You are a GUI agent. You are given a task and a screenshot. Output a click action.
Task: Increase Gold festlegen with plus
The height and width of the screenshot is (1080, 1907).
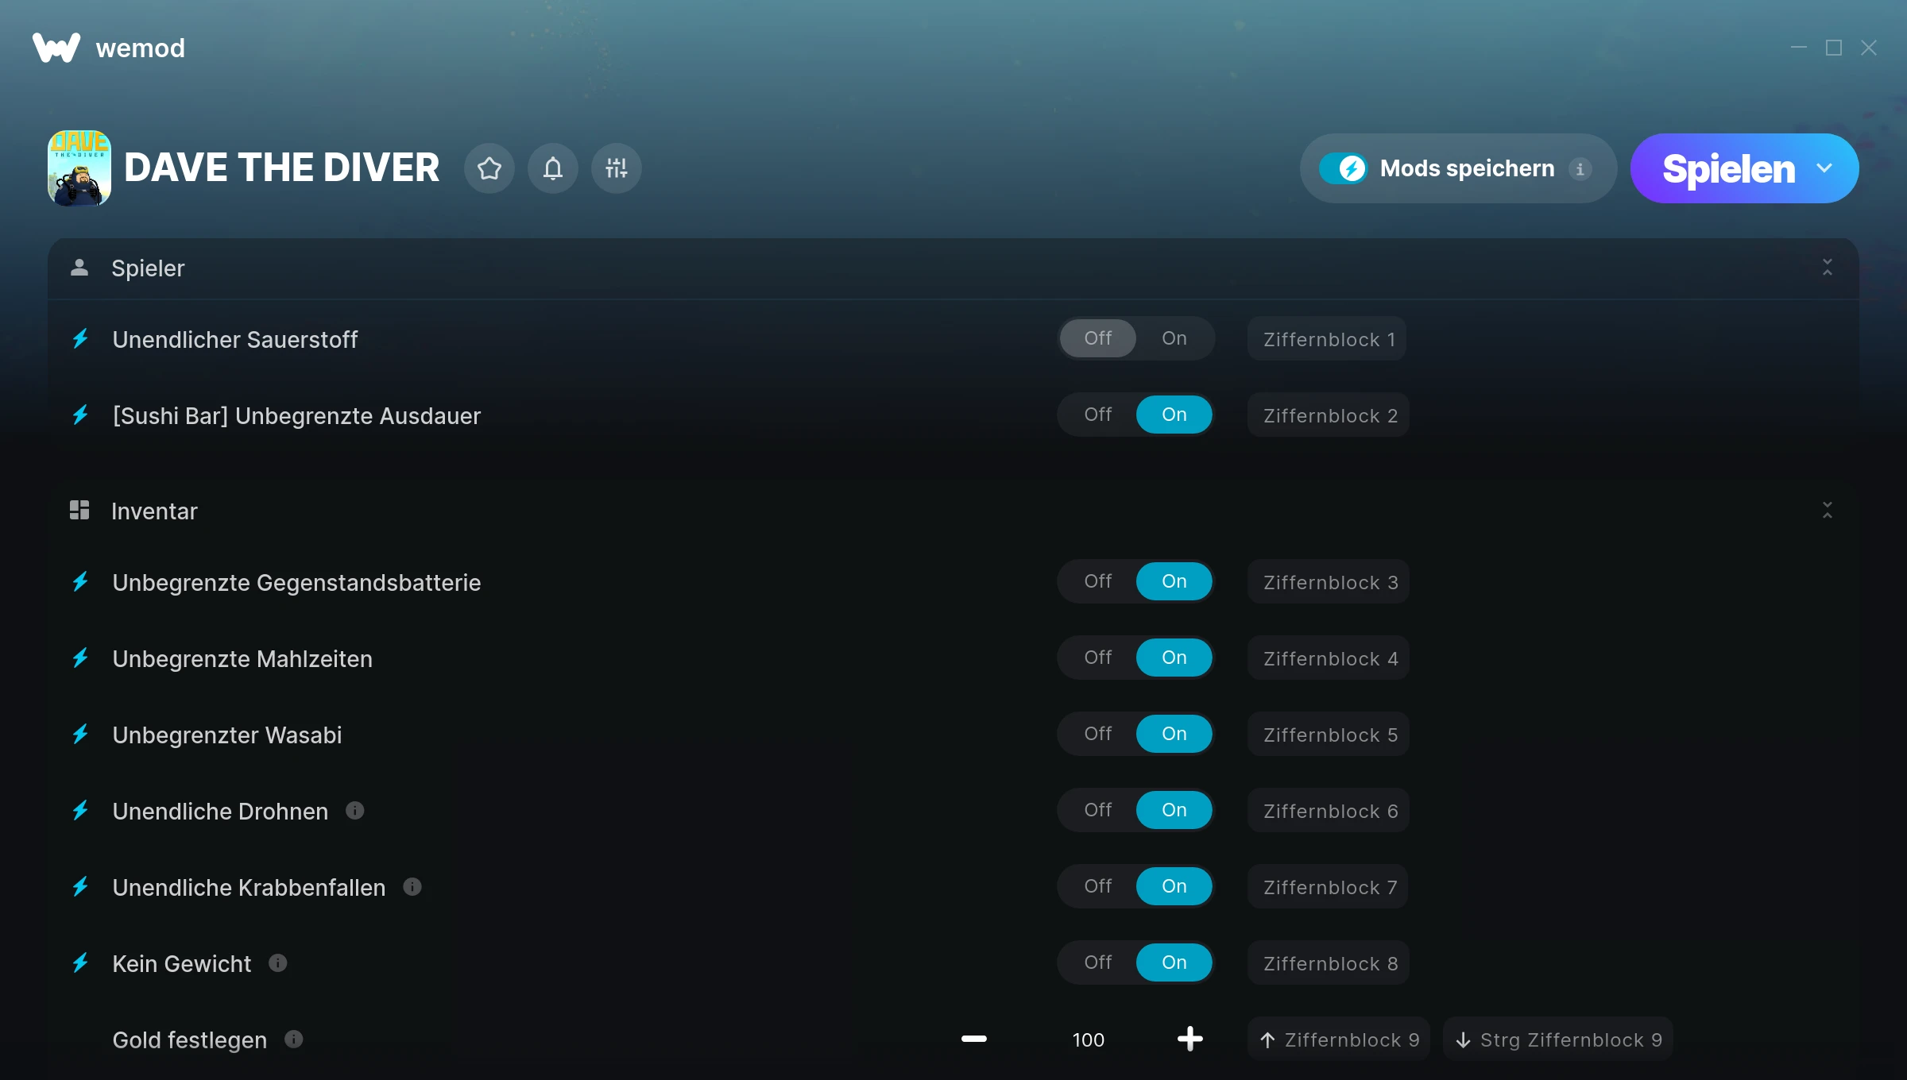[1190, 1039]
